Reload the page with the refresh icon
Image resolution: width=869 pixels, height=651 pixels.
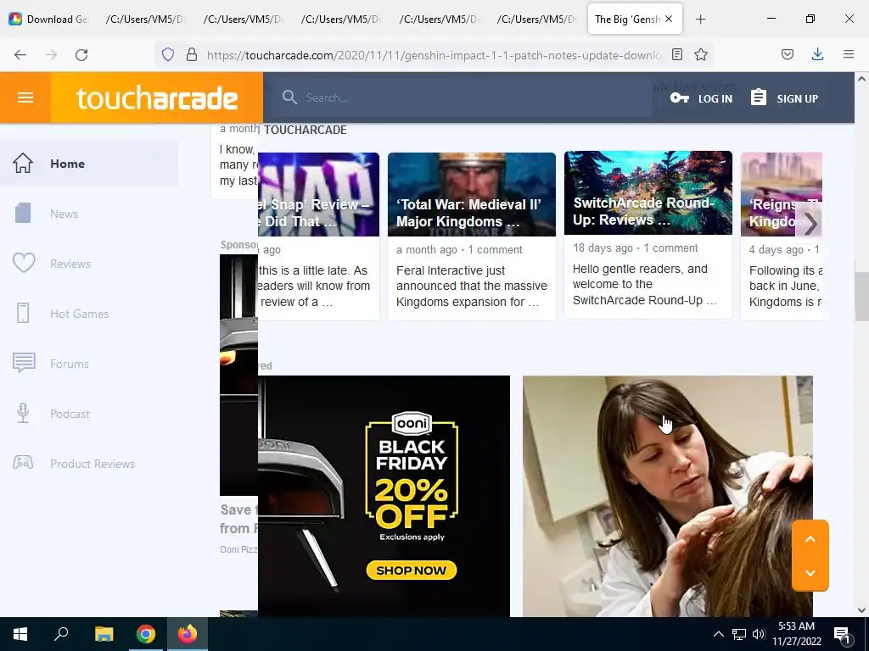(81, 55)
